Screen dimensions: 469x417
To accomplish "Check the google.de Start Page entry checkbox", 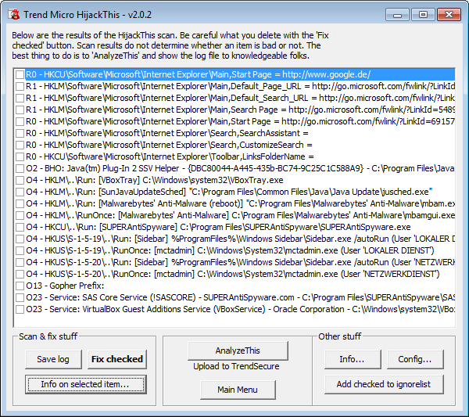I will [x=20, y=74].
